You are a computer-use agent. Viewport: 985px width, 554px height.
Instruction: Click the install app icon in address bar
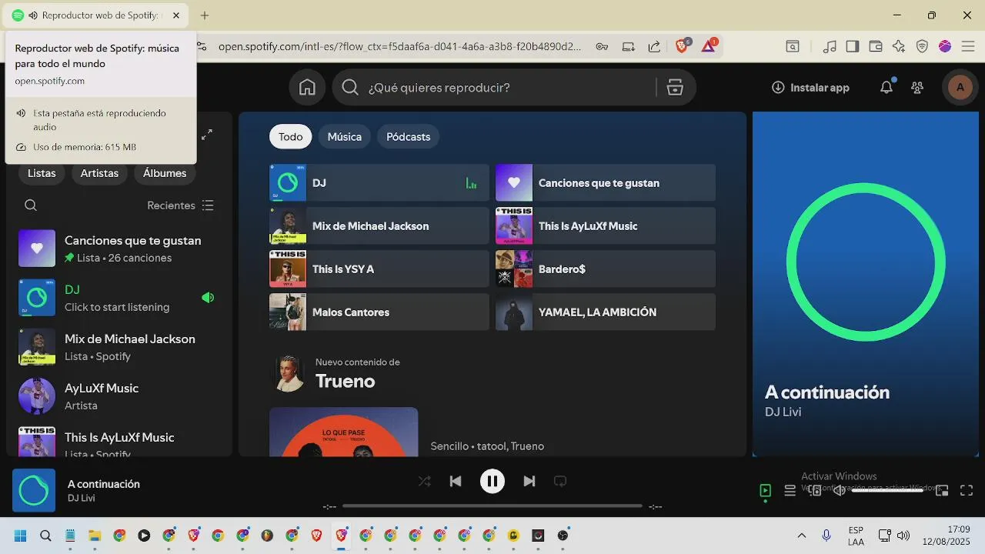pos(629,46)
